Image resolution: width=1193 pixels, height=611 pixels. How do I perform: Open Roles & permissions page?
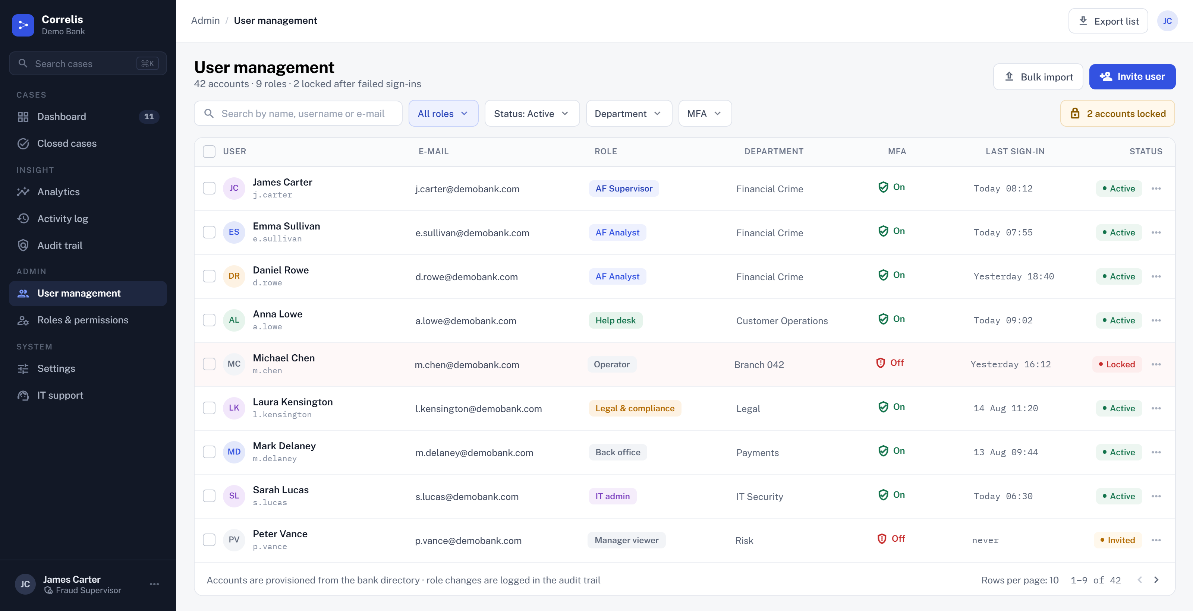(88, 320)
